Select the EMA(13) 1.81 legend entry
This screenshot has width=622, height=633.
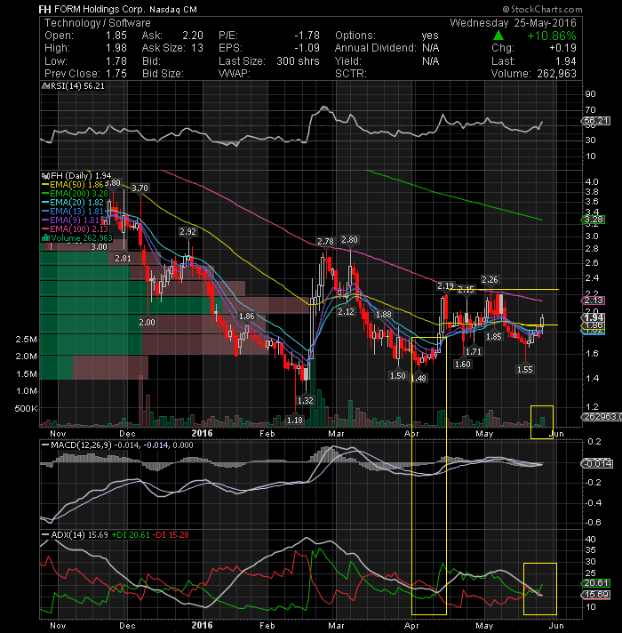pyautogui.click(x=74, y=212)
